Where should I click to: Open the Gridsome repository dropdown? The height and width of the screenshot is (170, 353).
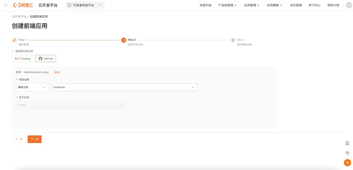[124, 87]
